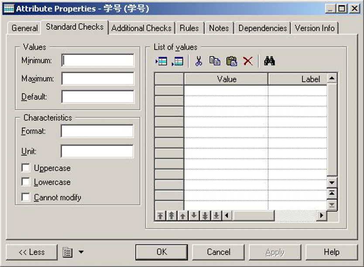Paste using the clipboard icon

231,61
